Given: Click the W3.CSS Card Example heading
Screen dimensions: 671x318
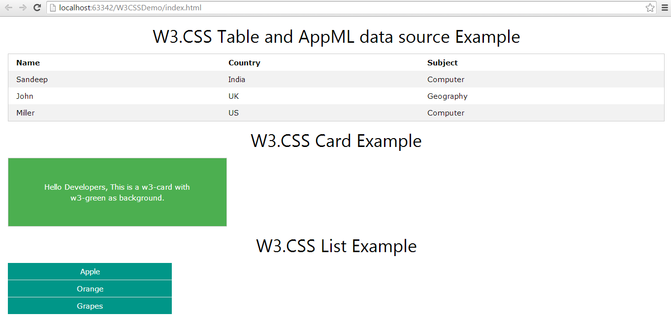Looking at the screenshot, I should pos(336,141).
